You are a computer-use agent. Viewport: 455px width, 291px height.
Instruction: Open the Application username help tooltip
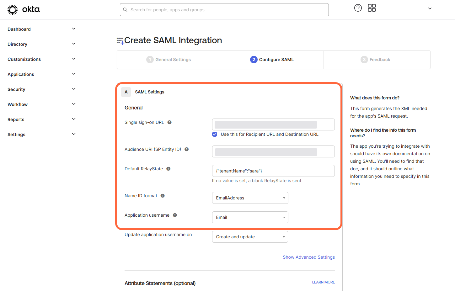(175, 215)
